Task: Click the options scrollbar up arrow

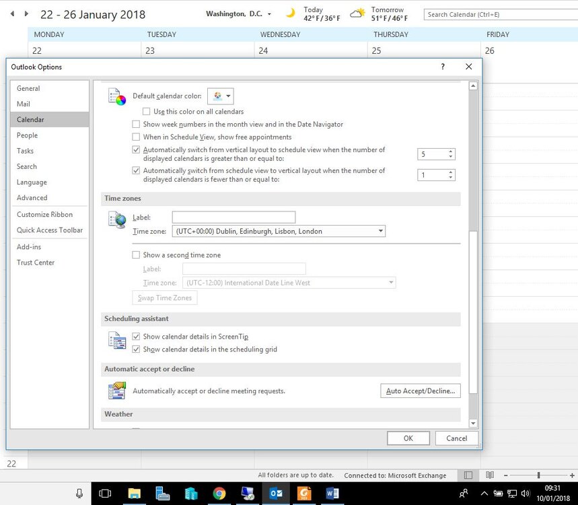Action: point(473,86)
